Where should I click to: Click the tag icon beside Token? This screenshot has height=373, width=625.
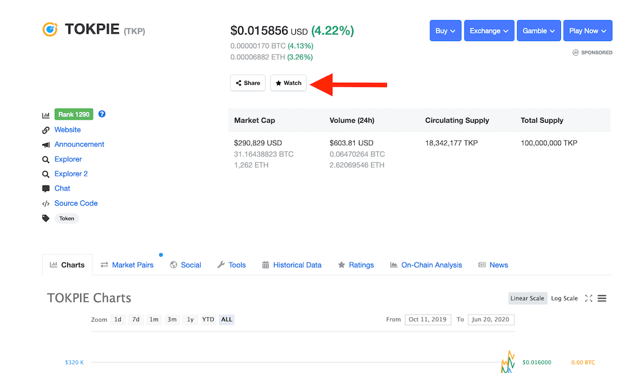click(x=46, y=219)
